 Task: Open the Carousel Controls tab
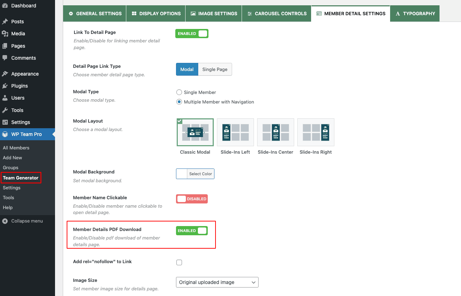[277, 13]
